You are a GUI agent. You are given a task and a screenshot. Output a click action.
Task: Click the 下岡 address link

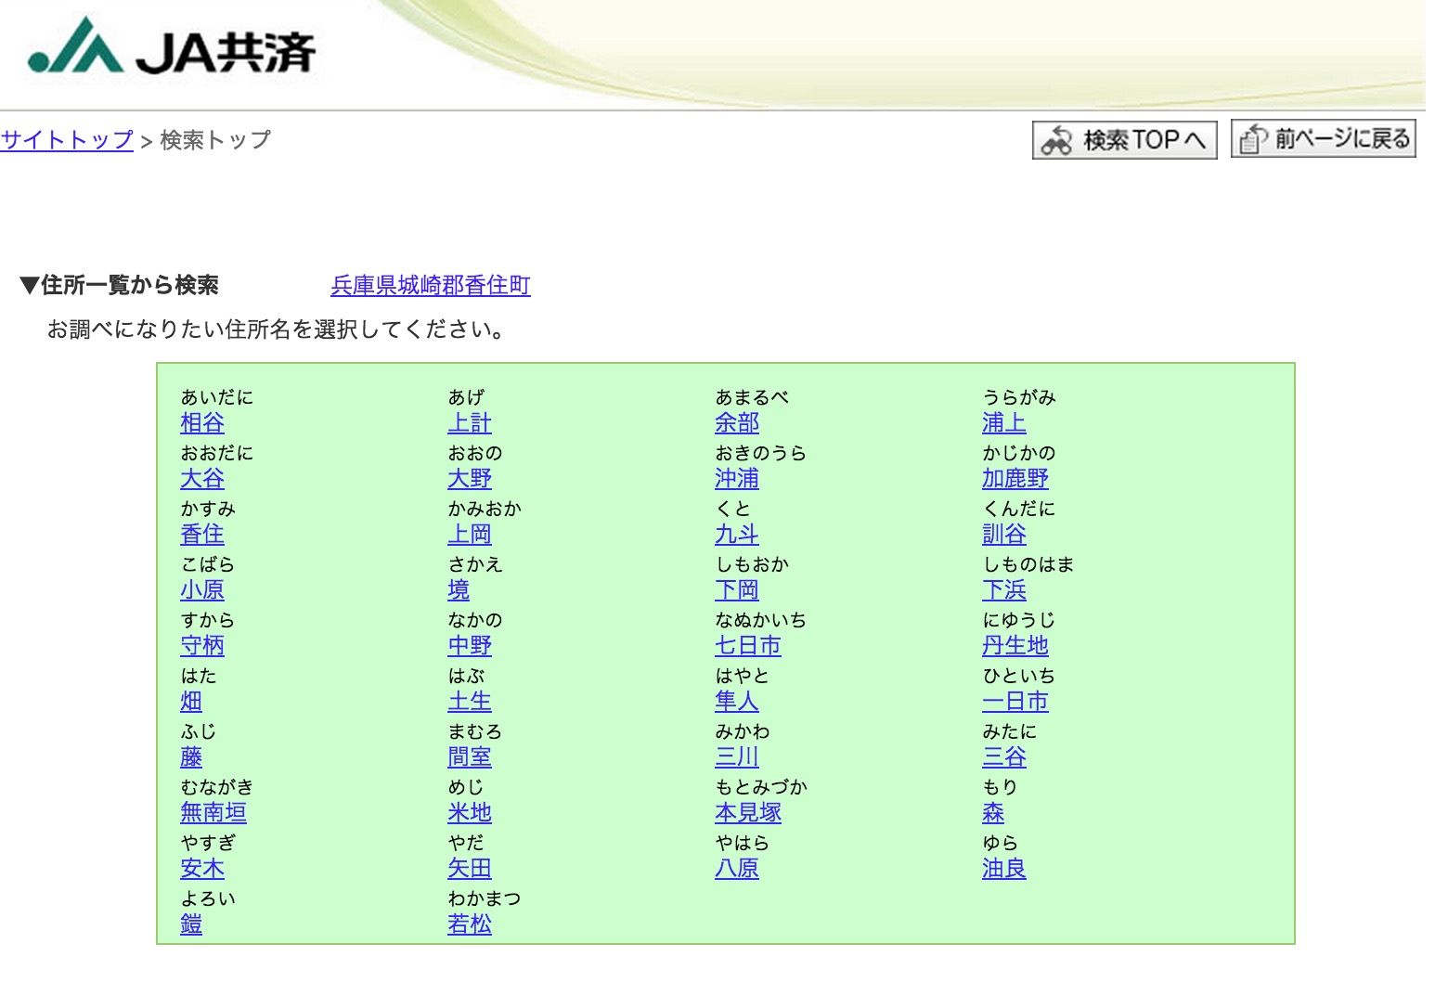(737, 590)
